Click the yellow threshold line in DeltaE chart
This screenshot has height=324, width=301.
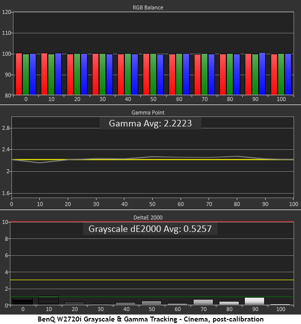tap(152, 280)
